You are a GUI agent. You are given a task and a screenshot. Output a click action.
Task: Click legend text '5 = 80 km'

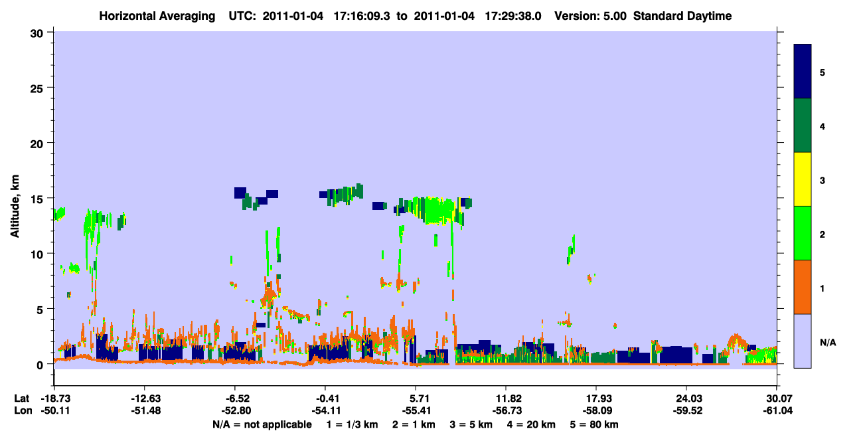point(595,424)
